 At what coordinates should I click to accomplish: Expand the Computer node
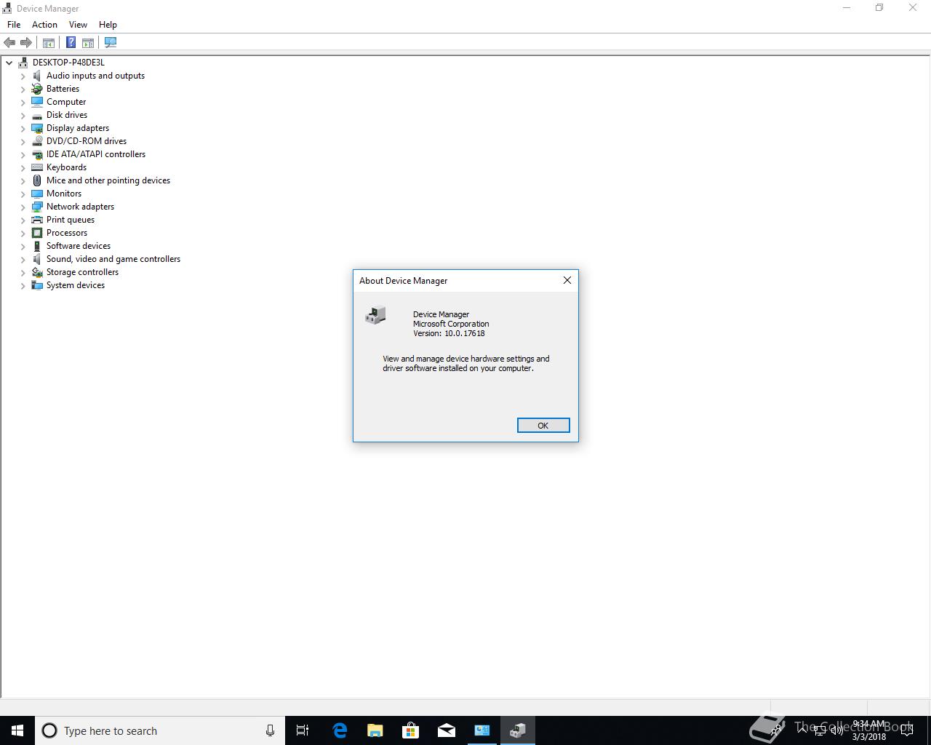click(23, 102)
